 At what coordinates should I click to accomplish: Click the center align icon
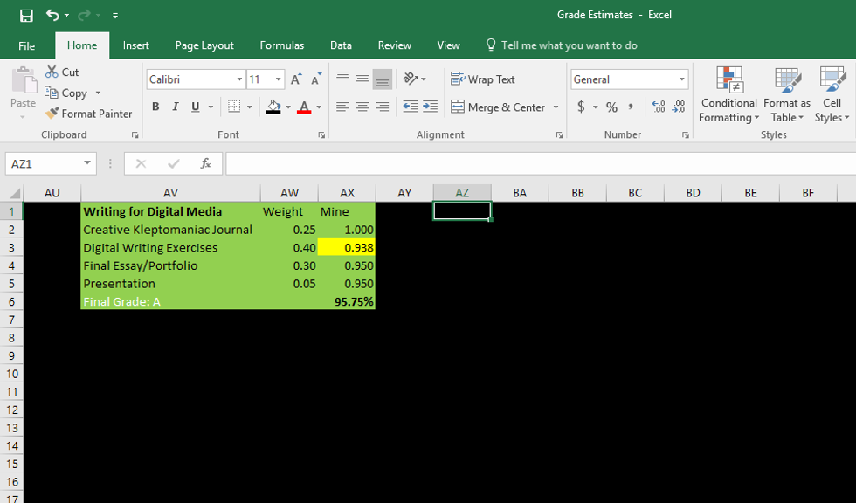click(x=362, y=107)
